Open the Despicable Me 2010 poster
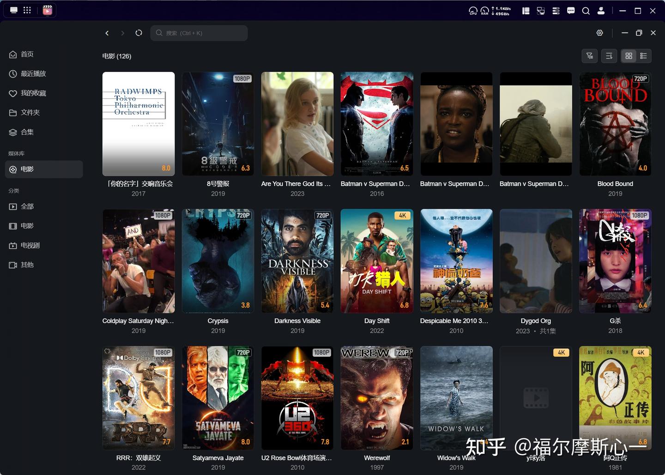The height and width of the screenshot is (475, 665). point(456,261)
